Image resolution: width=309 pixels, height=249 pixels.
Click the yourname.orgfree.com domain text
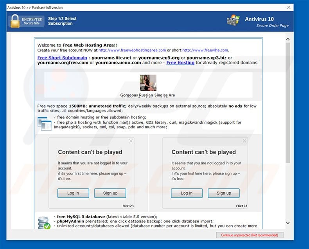pos(63,63)
